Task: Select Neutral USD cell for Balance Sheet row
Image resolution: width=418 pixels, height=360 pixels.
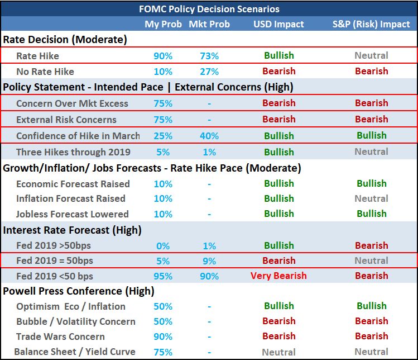Action: point(278,352)
